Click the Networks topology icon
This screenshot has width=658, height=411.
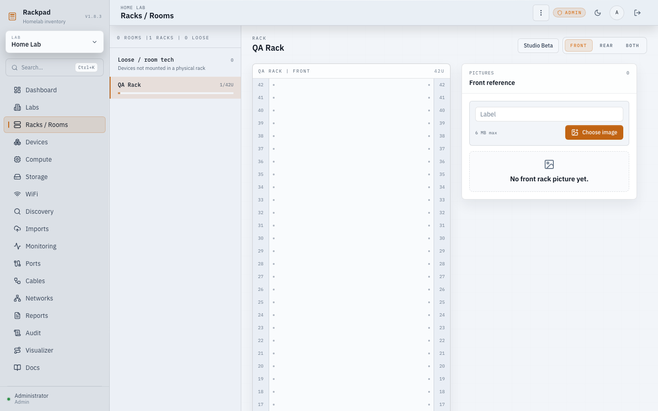coord(17,298)
